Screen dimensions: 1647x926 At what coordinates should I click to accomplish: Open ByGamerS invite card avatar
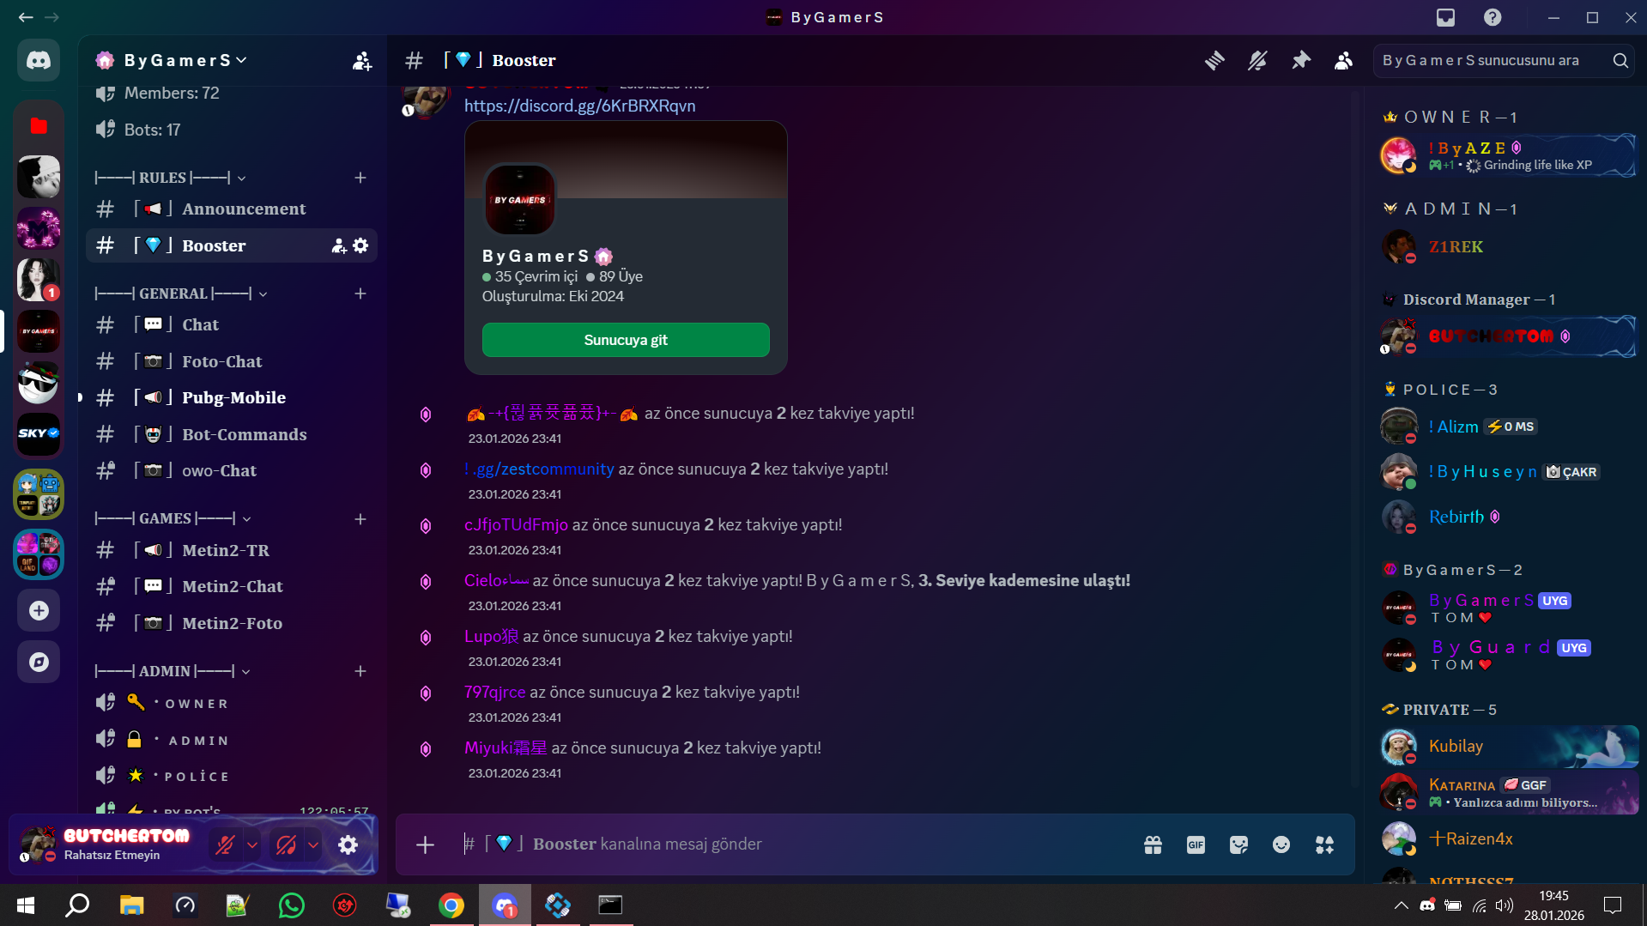(x=520, y=200)
